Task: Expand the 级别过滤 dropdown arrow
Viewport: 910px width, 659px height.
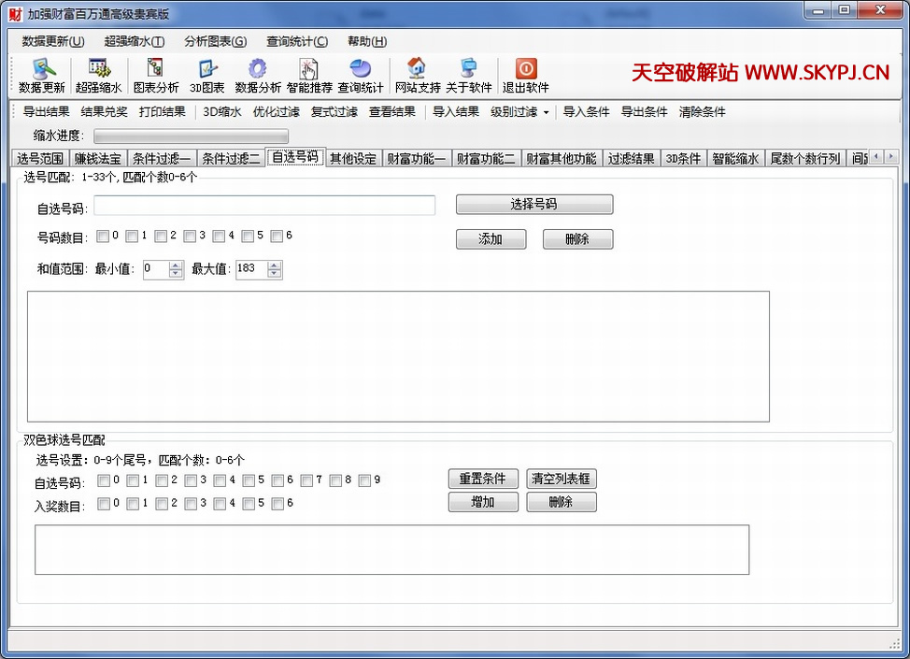Action: point(546,113)
